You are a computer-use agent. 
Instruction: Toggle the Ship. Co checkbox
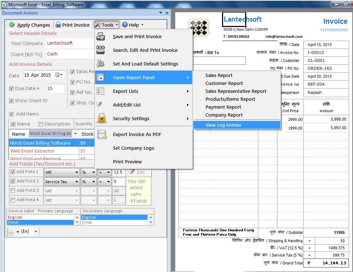pos(72,103)
